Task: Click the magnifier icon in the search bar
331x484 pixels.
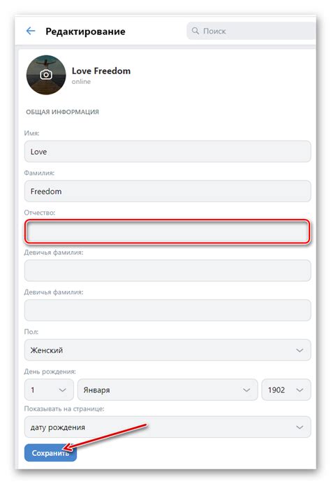Action: (196, 31)
